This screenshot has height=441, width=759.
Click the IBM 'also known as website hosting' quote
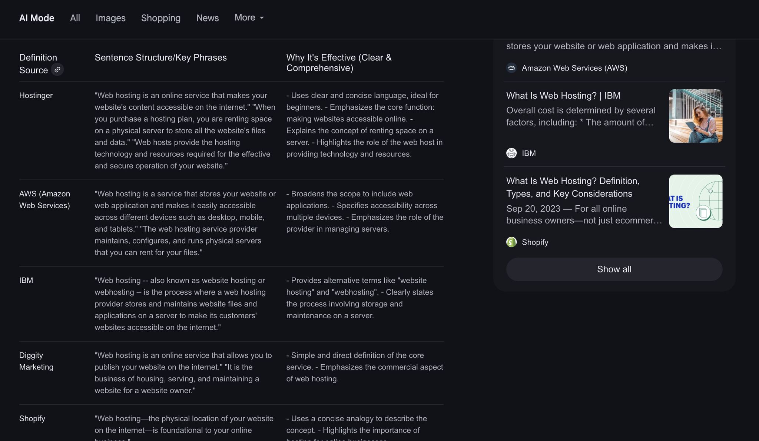point(180,304)
